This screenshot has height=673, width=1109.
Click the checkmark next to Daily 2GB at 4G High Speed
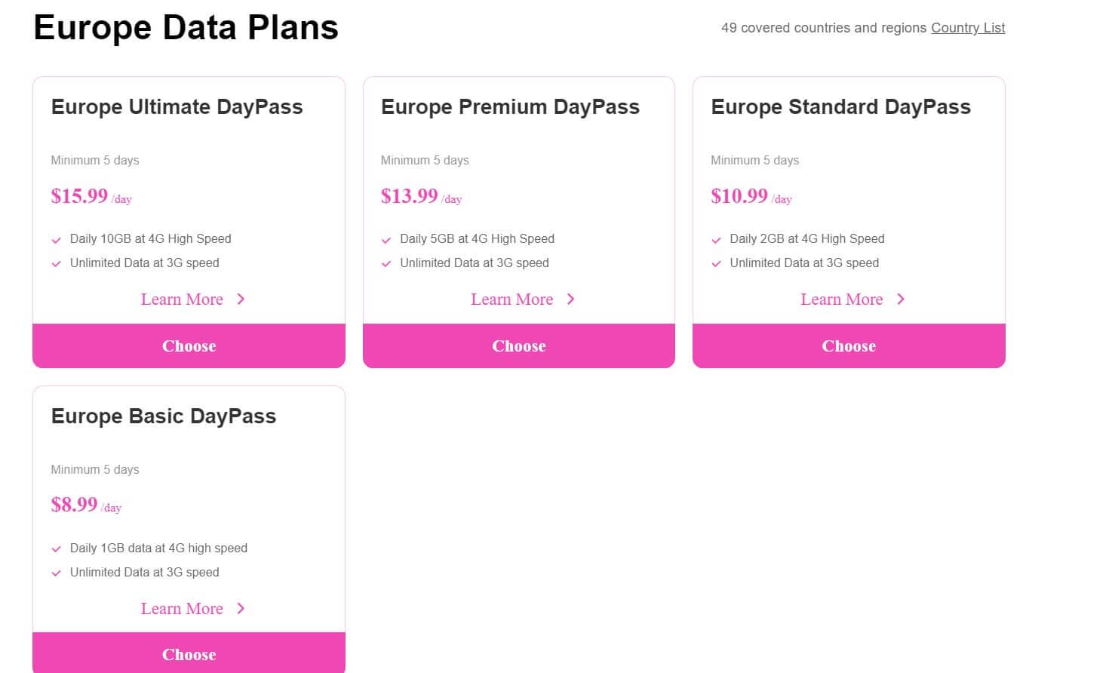click(717, 239)
